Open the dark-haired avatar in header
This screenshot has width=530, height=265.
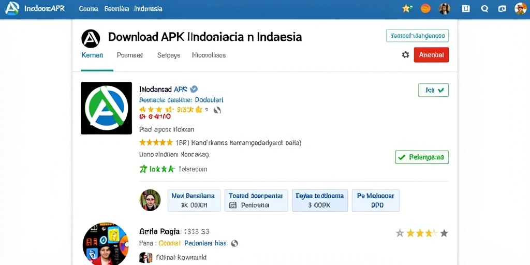pyautogui.click(x=445, y=9)
